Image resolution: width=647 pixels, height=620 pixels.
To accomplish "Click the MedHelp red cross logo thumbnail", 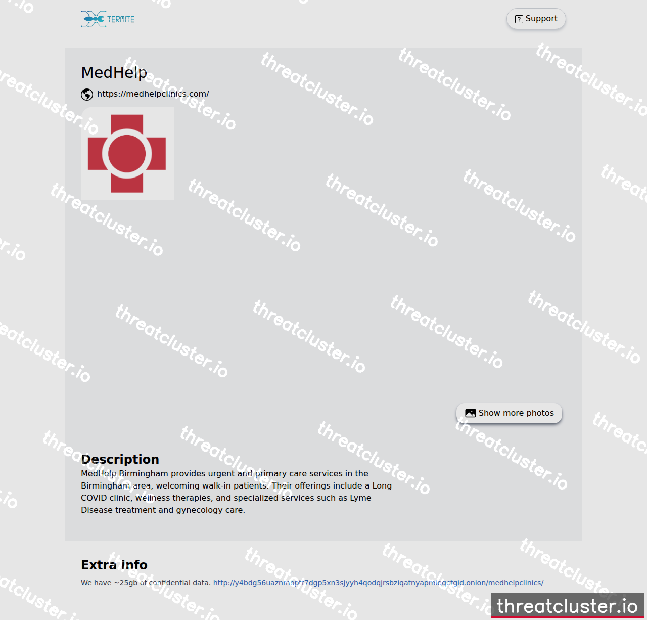I will (x=127, y=153).
